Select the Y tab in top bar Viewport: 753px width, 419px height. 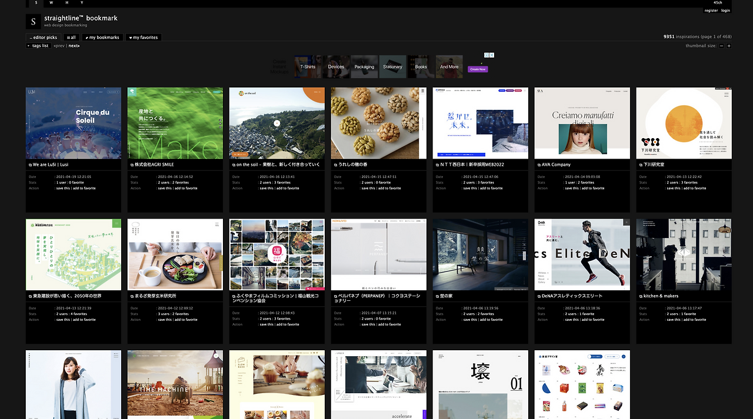tap(82, 3)
